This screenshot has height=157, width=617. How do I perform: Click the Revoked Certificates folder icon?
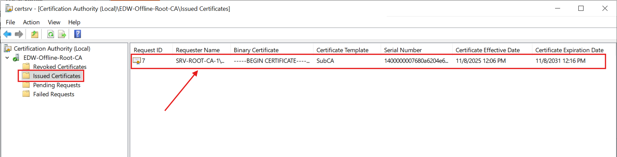pyautogui.click(x=26, y=67)
